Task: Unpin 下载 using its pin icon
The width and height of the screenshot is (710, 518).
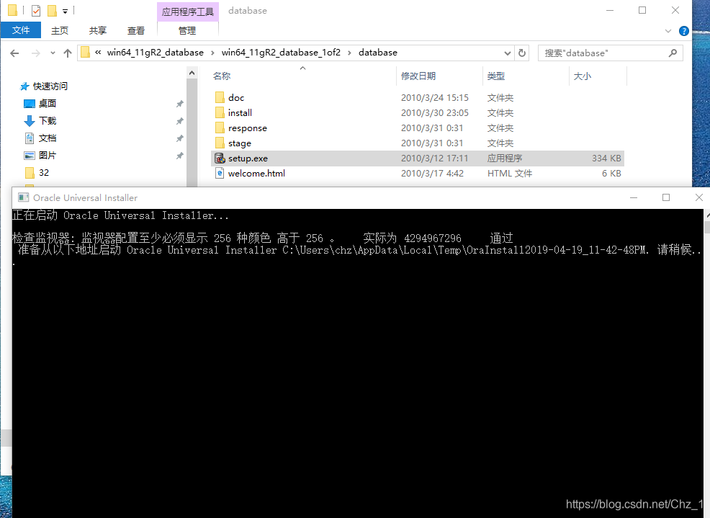Action: click(180, 121)
